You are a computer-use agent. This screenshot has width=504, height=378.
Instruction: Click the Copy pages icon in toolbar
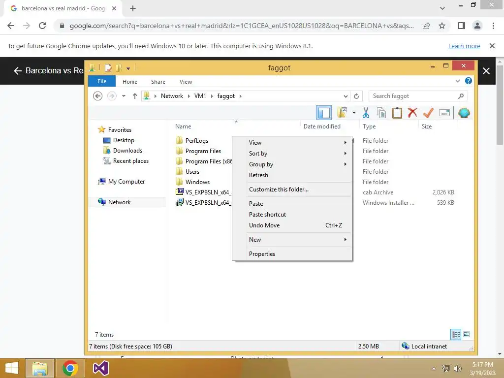[x=381, y=113]
